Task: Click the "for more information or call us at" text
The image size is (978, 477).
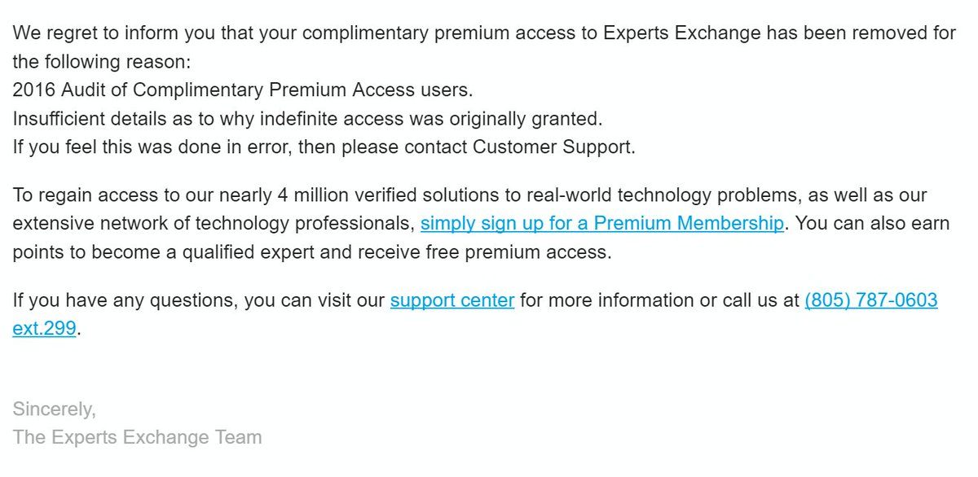Action: pyautogui.click(x=659, y=300)
